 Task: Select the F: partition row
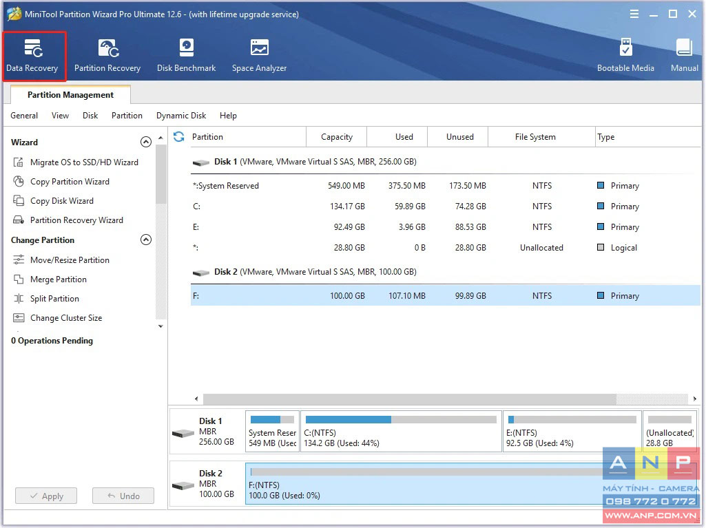(446, 296)
